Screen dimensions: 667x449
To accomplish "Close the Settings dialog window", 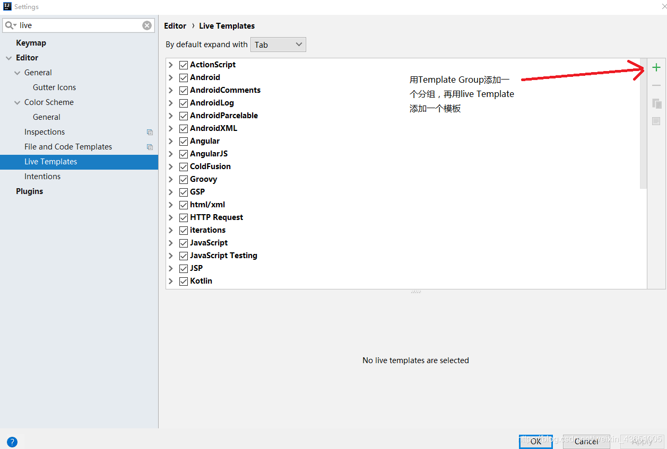I will tap(664, 6).
